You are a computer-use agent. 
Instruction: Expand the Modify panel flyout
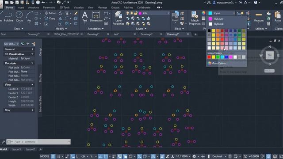(x=61, y=29)
